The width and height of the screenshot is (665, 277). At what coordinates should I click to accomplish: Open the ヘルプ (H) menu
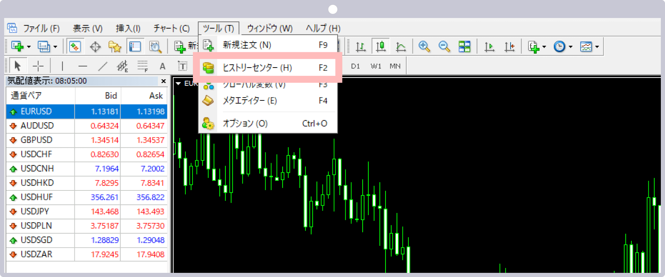323,28
